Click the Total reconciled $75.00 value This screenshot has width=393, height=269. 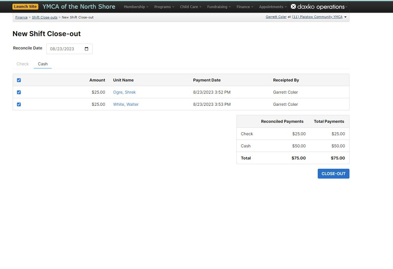pyautogui.click(x=298, y=158)
